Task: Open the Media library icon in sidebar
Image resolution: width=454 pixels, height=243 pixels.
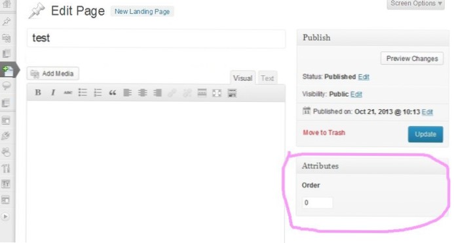Action: tap(7, 38)
